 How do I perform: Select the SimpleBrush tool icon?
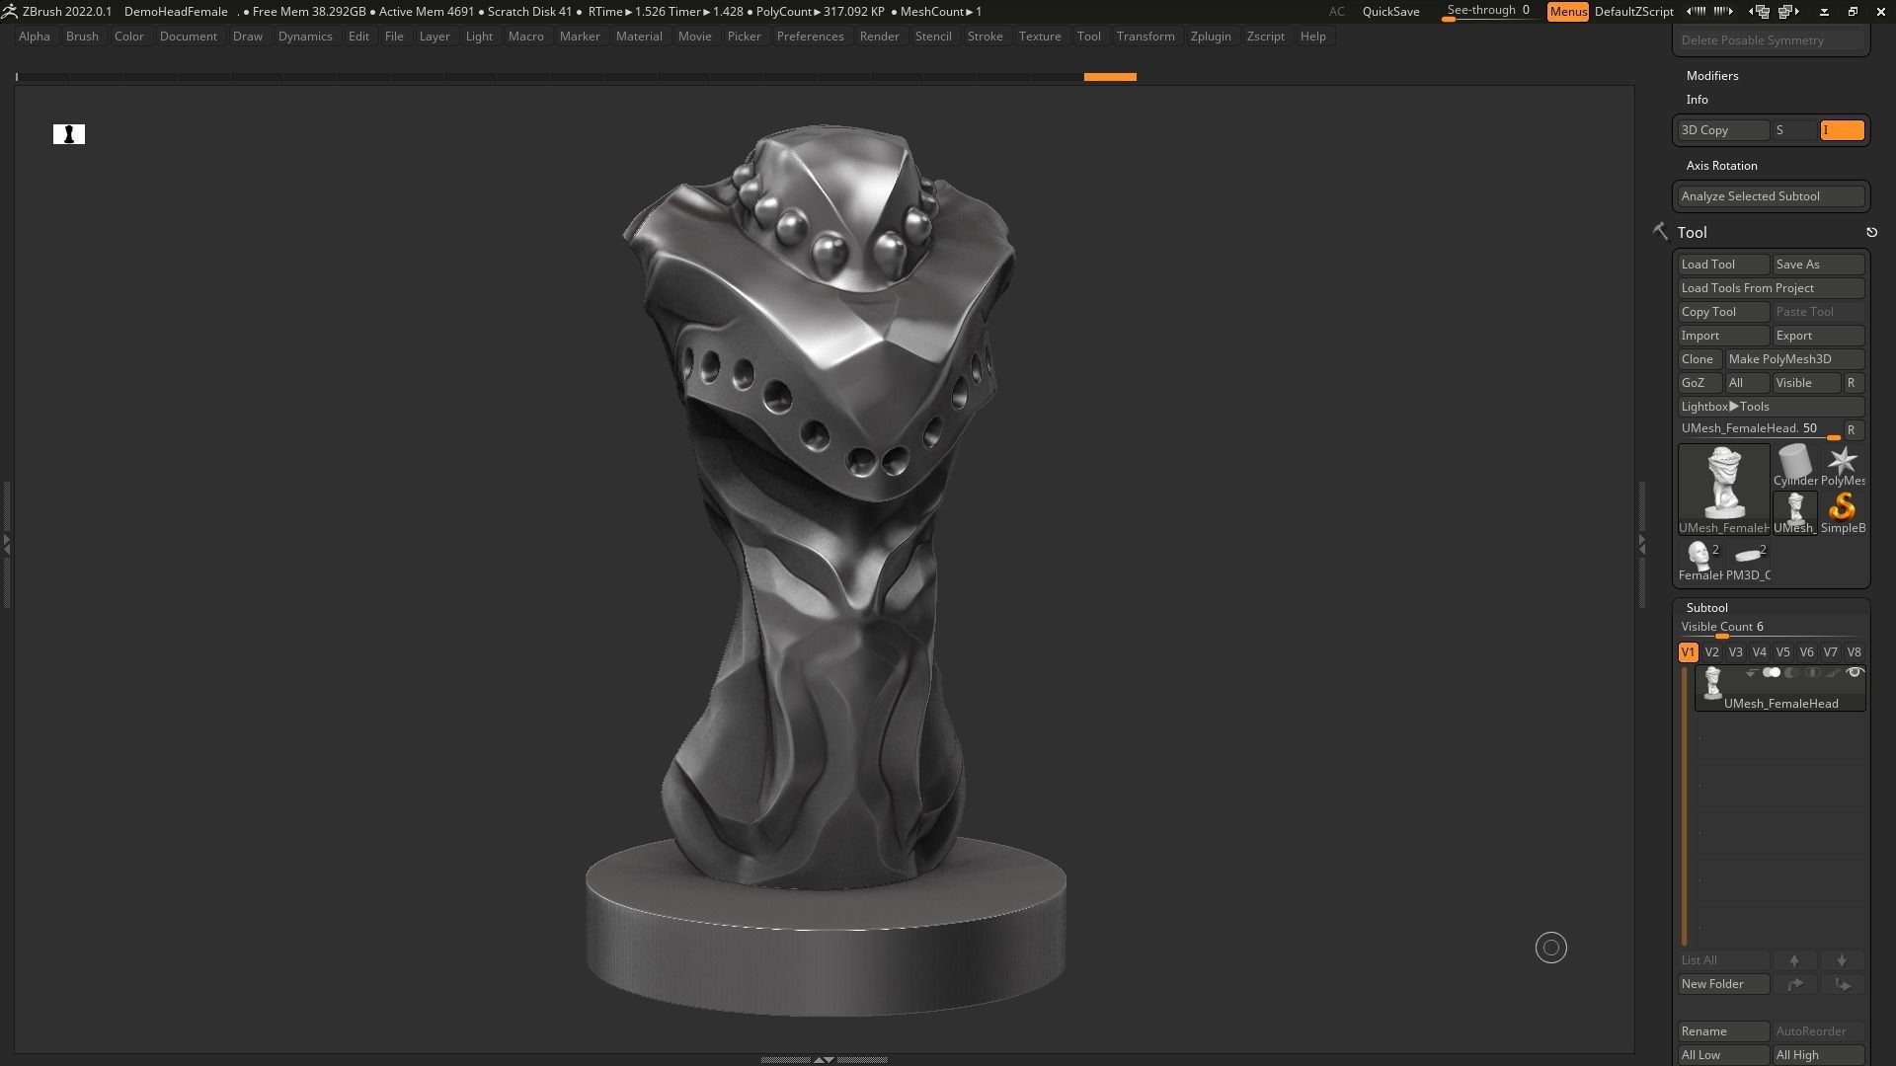click(x=1843, y=512)
